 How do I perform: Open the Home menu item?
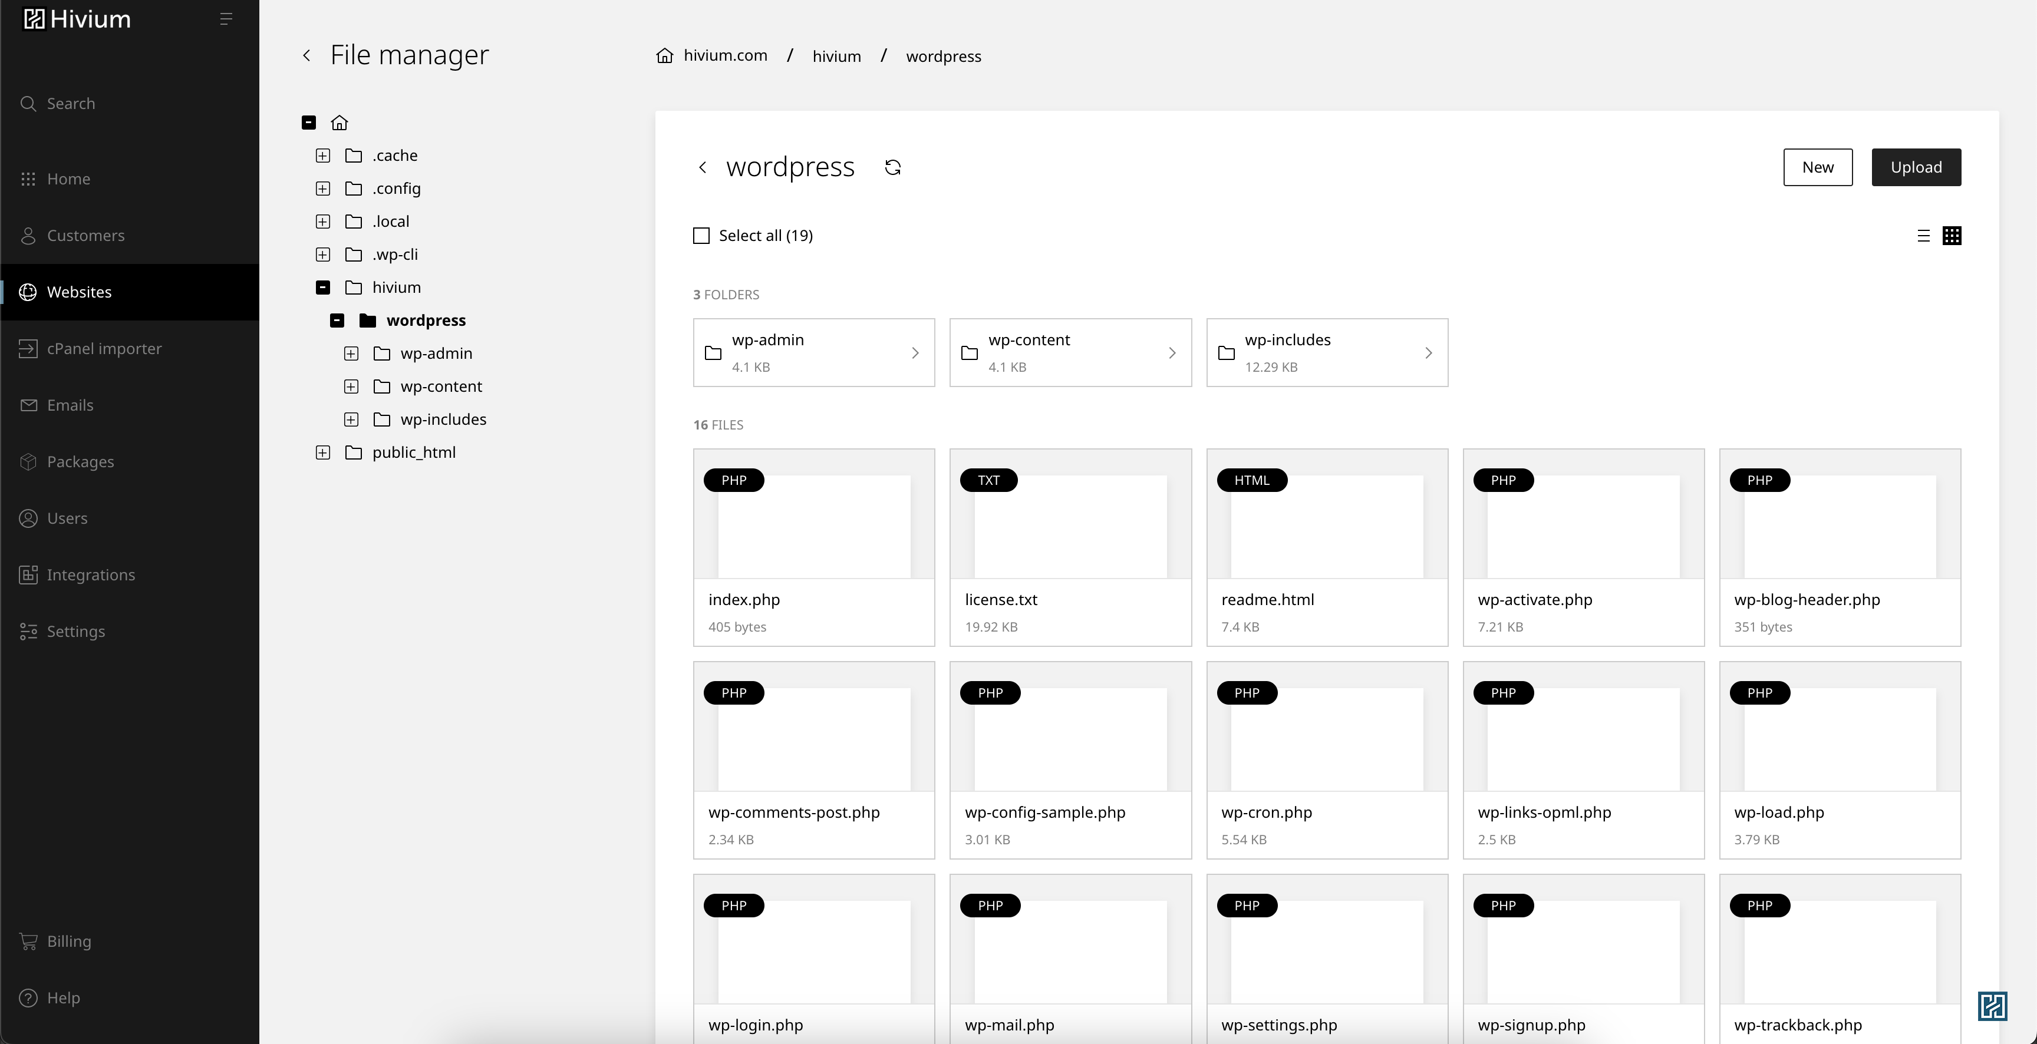[130, 179]
